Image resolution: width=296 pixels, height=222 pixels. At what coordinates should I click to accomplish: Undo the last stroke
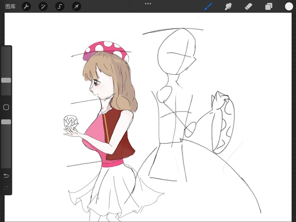click(x=6, y=176)
